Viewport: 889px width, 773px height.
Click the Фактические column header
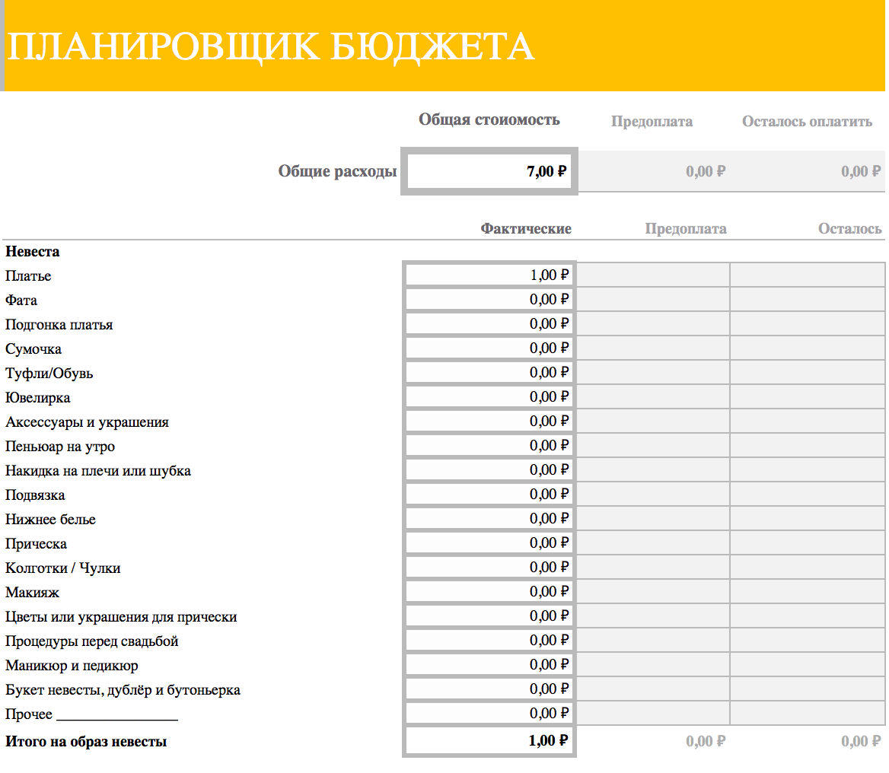pos(525,229)
